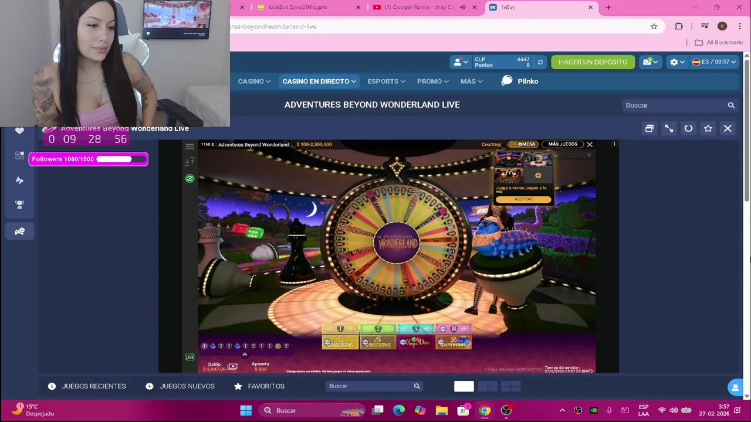This screenshot has width=751, height=422.
Task: Bet on the number 2 segment
Action: [x=378, y=329]
